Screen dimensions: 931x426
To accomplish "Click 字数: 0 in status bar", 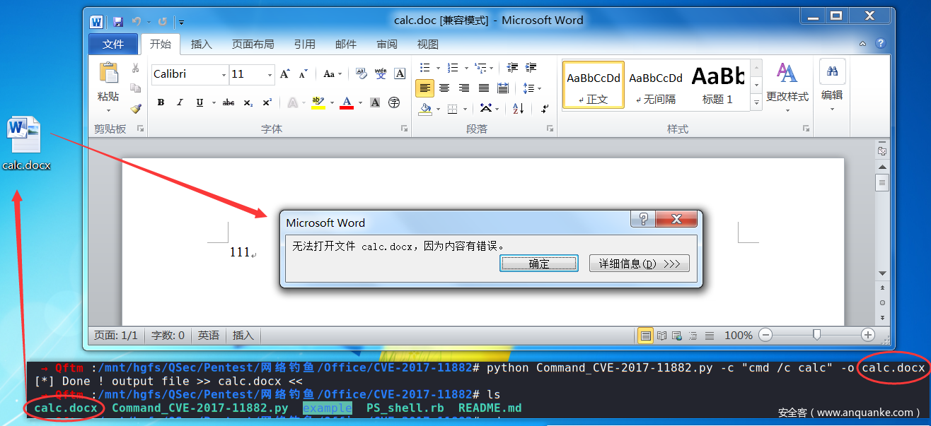I will pyautogui.click(x=167, y=336).
